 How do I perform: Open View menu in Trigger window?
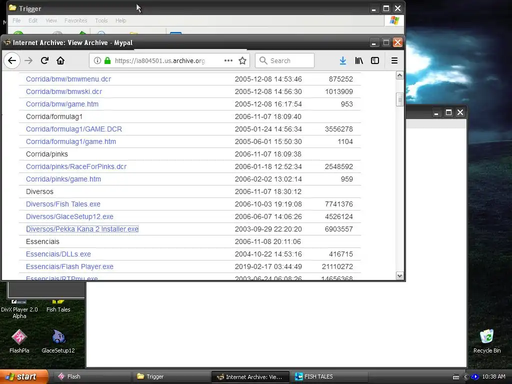click(51, 20)
